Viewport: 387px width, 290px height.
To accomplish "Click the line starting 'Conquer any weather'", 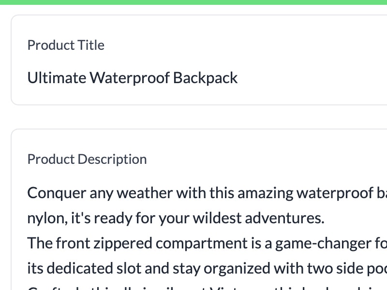I will 207,193.
